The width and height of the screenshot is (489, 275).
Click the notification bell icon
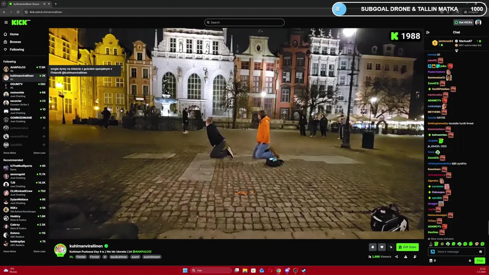372,247
